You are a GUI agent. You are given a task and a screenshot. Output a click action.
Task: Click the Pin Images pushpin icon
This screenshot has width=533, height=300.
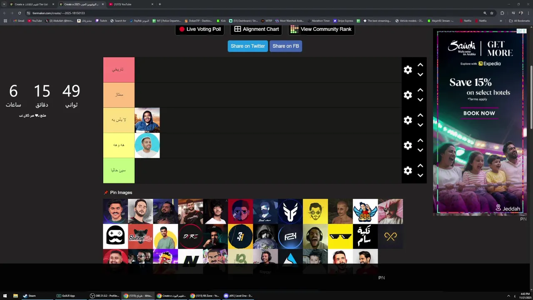(106, 192)
